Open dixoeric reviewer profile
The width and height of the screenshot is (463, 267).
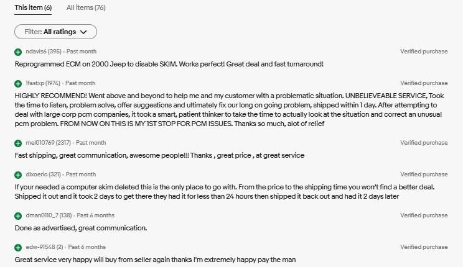coord(37,174)
